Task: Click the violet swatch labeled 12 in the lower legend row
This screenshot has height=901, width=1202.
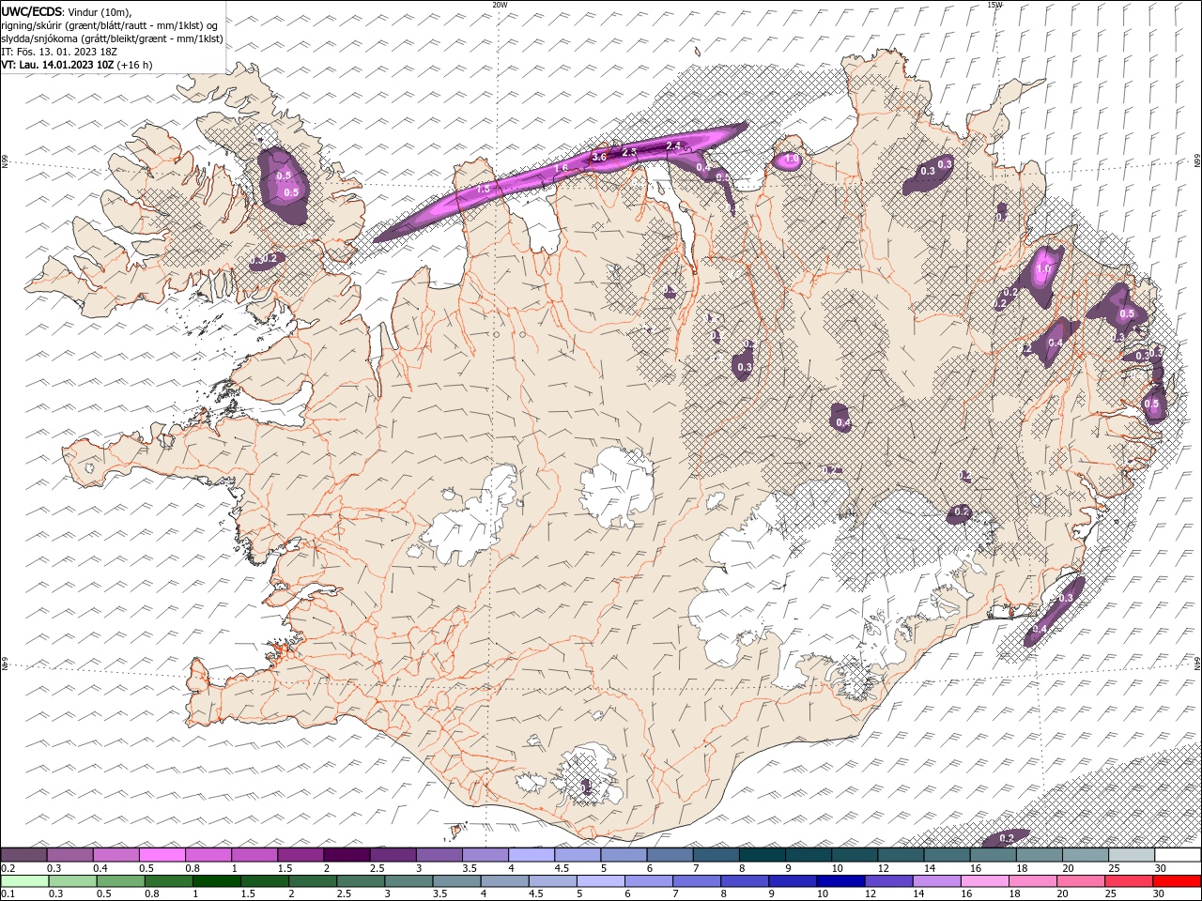Action: pyautogui.click(x=888, y=881)
